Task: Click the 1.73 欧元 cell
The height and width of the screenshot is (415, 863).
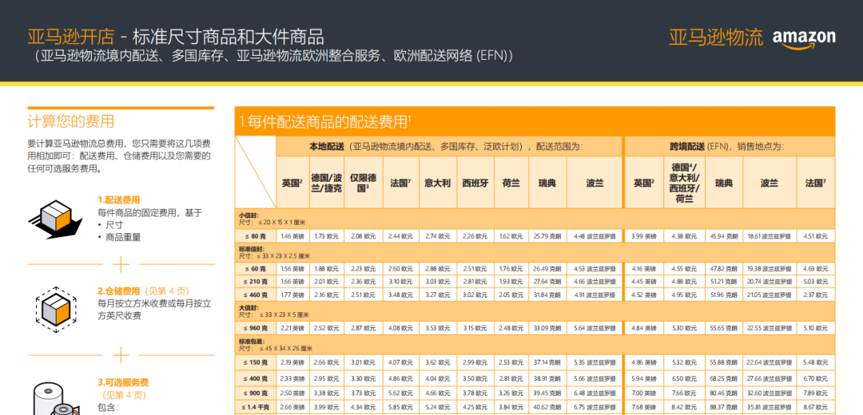Action: click(326, 236)
